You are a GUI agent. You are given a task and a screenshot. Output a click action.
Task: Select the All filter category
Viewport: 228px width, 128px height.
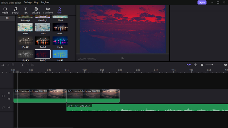tap(7, 18)
